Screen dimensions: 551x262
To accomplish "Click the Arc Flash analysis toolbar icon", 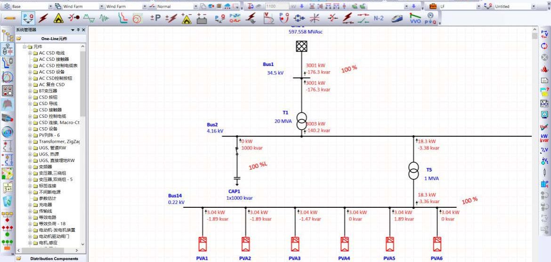I will 58,18.
